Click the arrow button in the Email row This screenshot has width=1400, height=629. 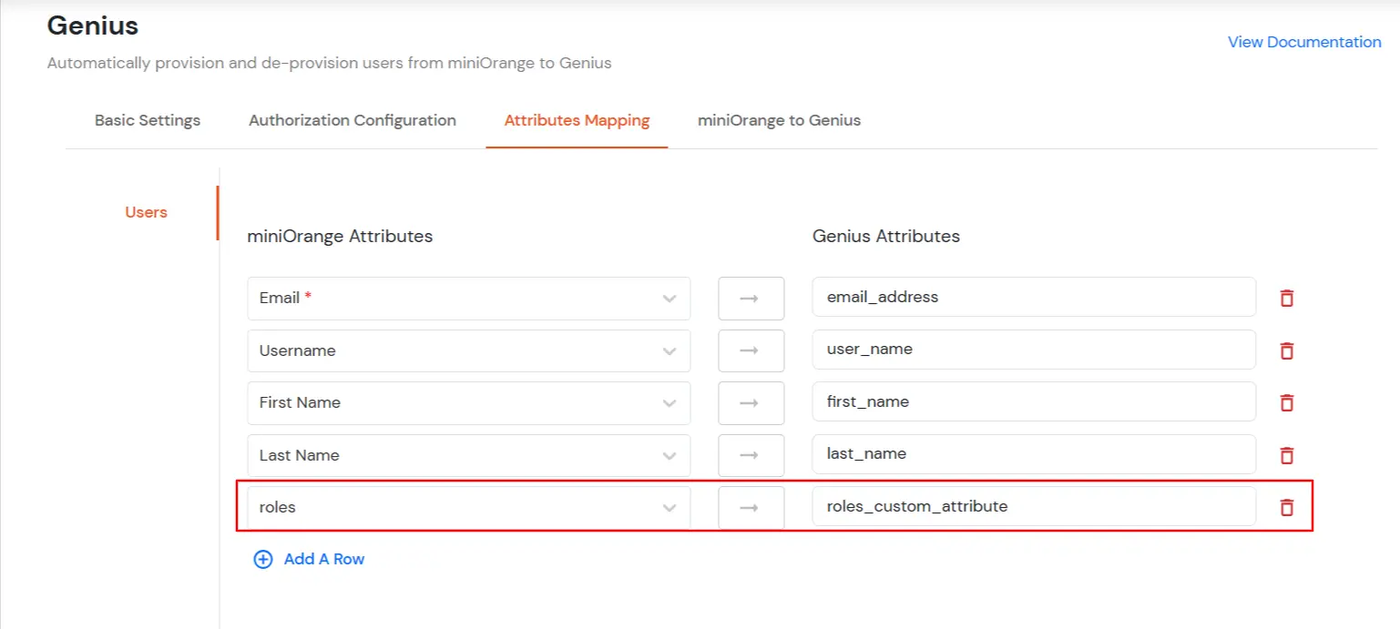pos(751,299)
